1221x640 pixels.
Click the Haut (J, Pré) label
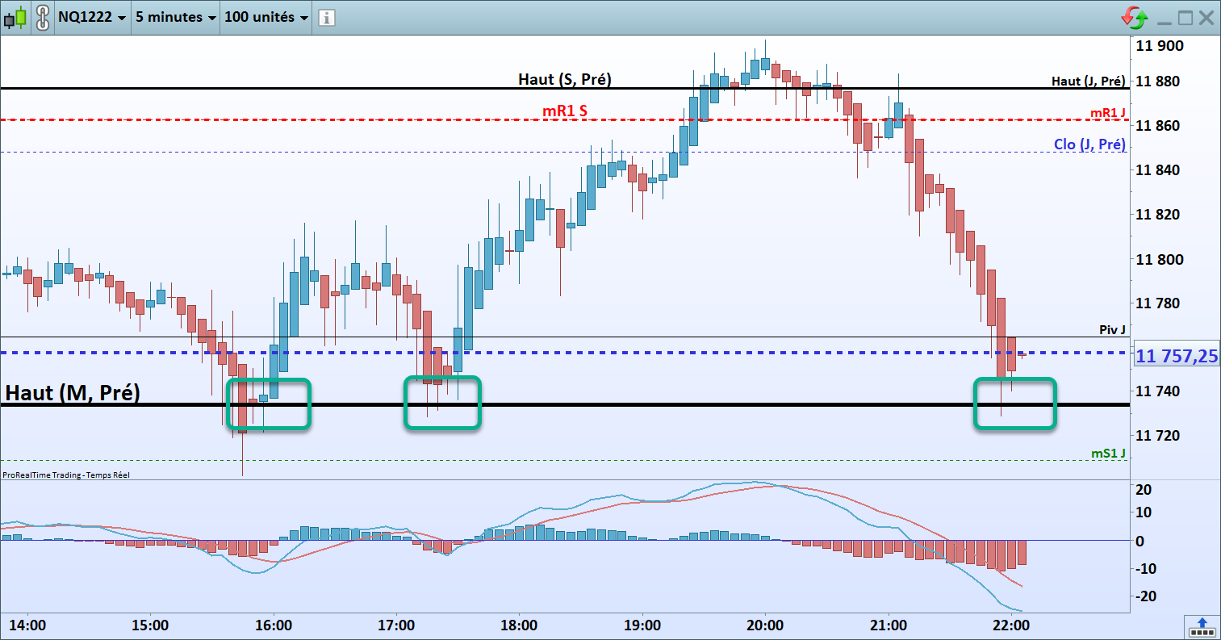(x=1088, y=82)
